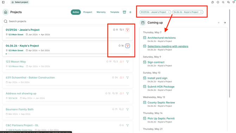Open Selections meeting with vendors task
The image size is (236, 133).
[168, 46]
